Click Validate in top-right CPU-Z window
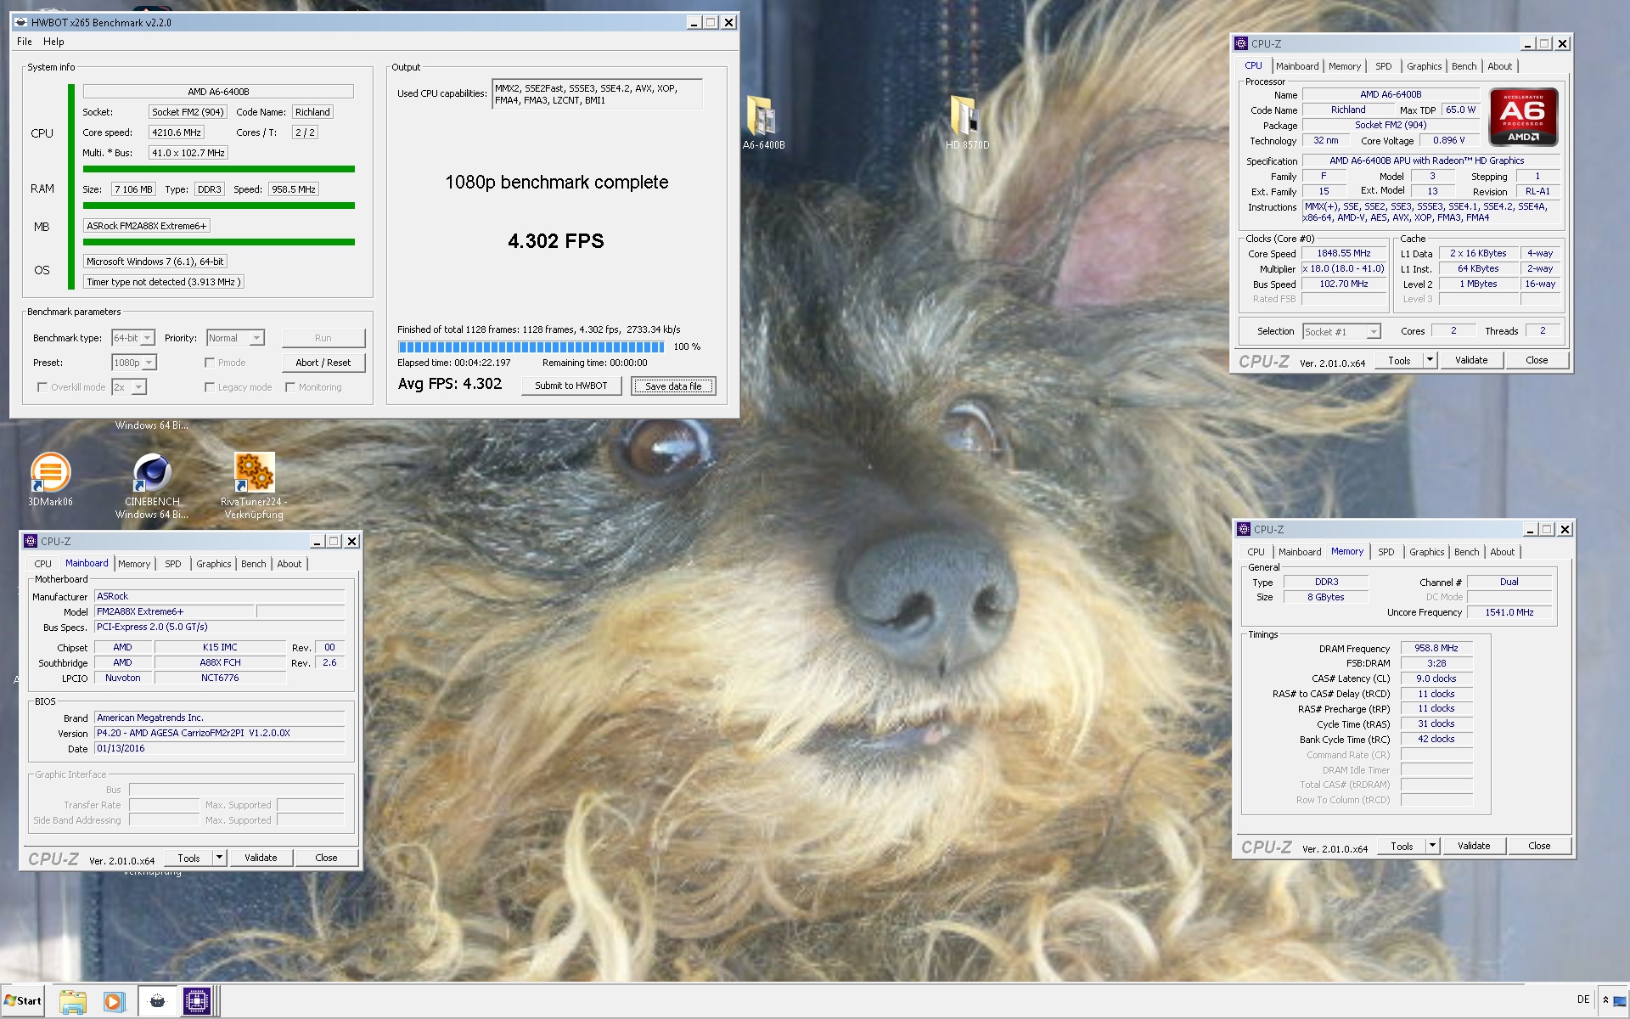The image size is (1630, 1019). [1471, 360]
